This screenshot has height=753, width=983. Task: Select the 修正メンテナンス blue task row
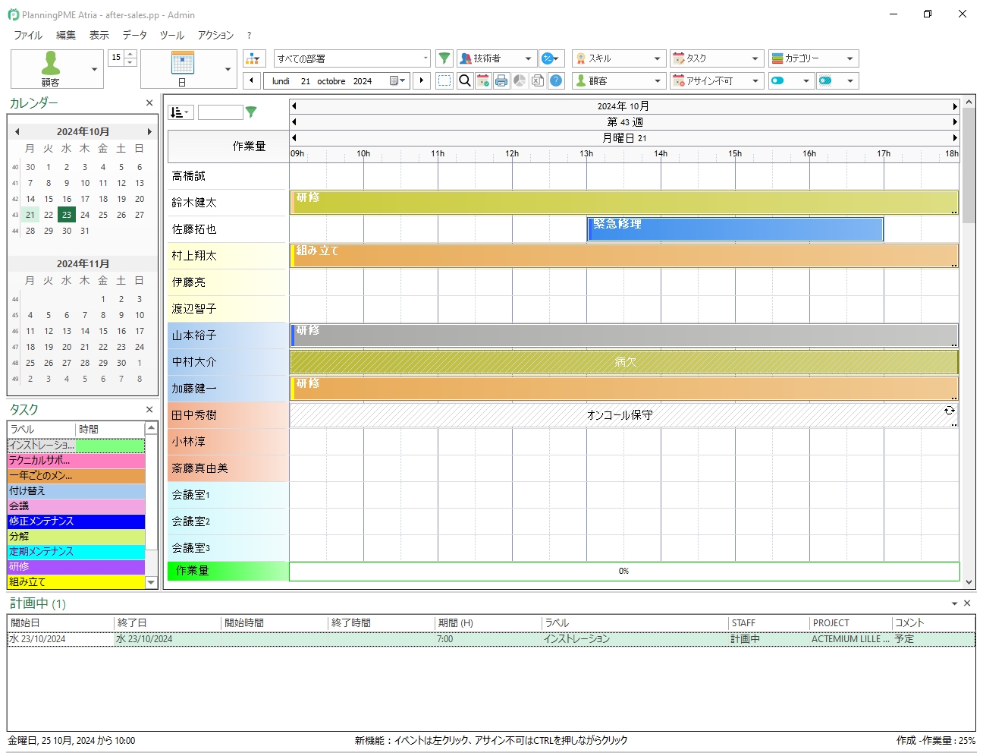coord(76,521)
